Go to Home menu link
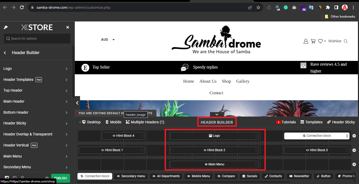359x184 pixels. (x=189, y=81)
